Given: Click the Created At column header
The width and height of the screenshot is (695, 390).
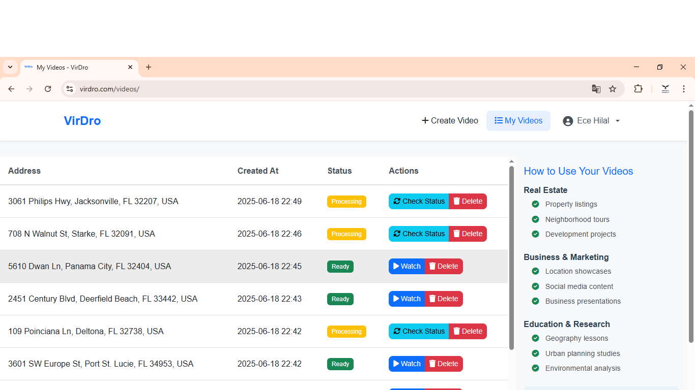Looking at the screenshot, I should coord(258,171).
